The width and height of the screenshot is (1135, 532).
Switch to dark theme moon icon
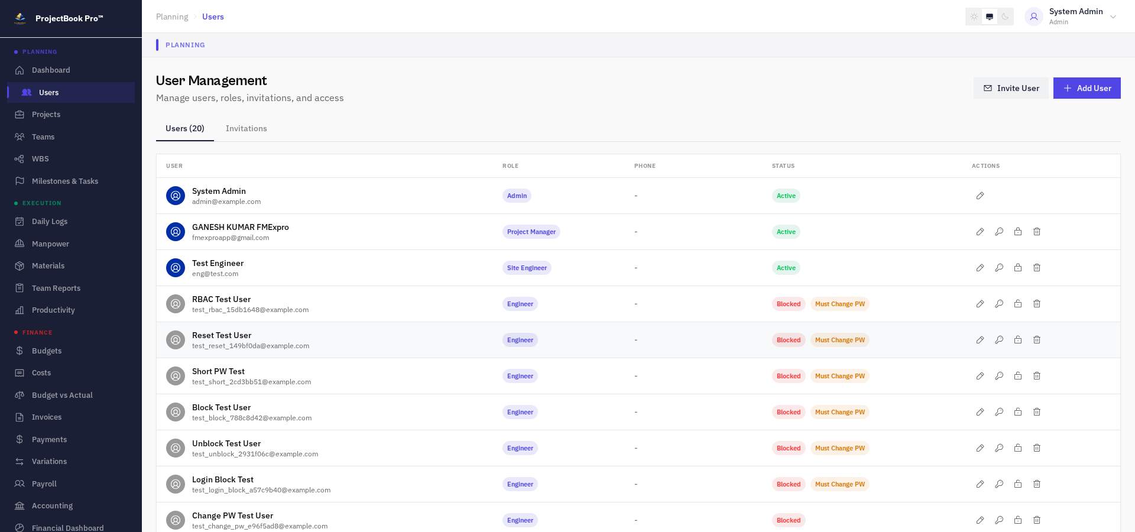coord(1005,17)
